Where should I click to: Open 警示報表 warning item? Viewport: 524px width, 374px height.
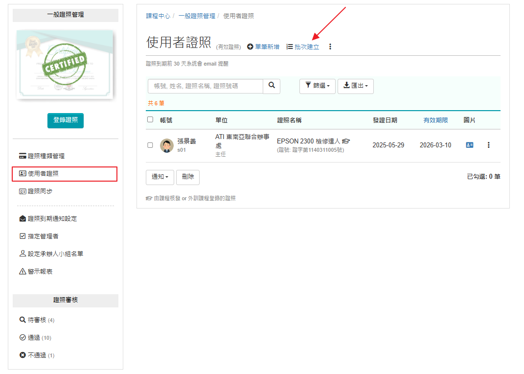click(36, 271)
